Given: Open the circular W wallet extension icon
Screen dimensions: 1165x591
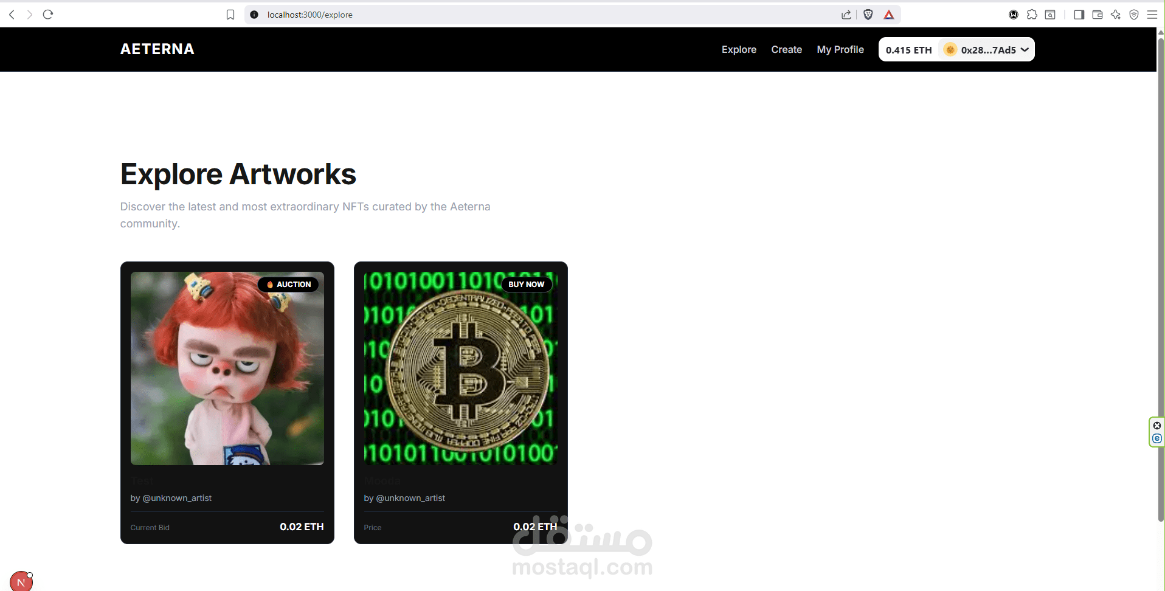Looking at the screenshot, I should pos(1014,15).
